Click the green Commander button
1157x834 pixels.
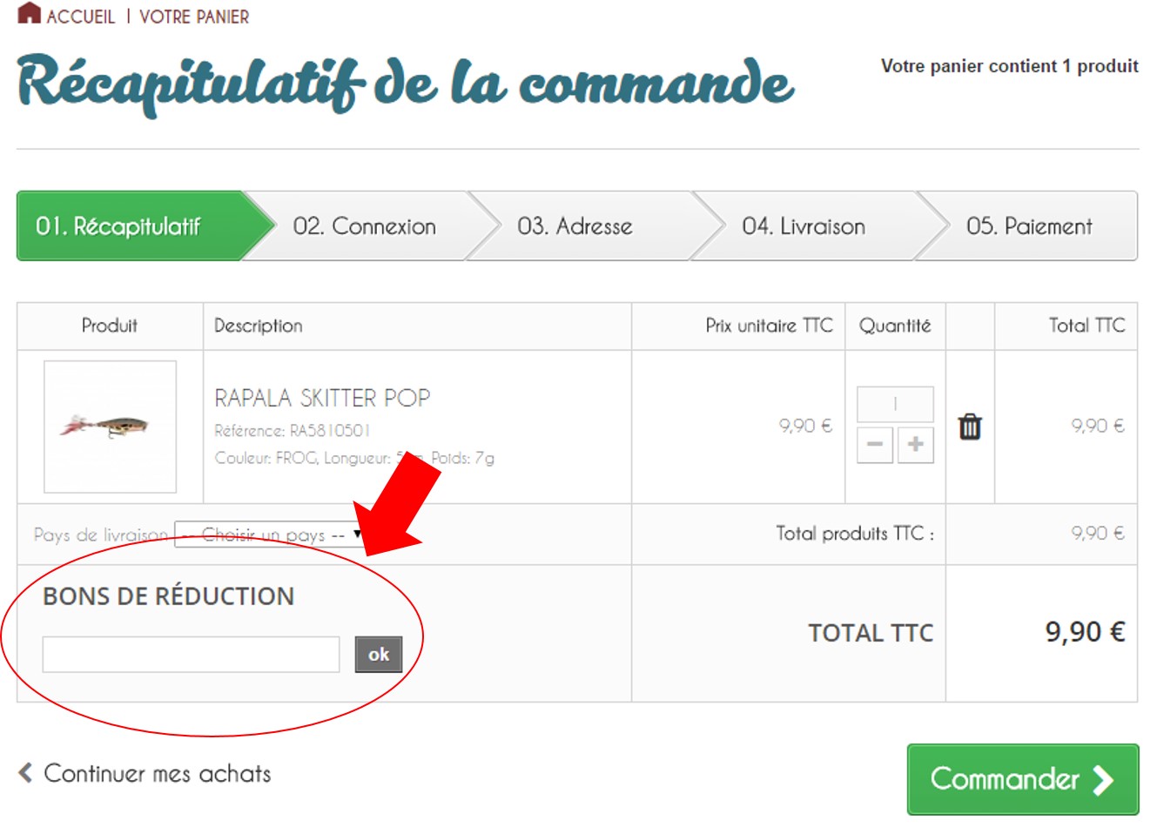[x=1022, y=779]
